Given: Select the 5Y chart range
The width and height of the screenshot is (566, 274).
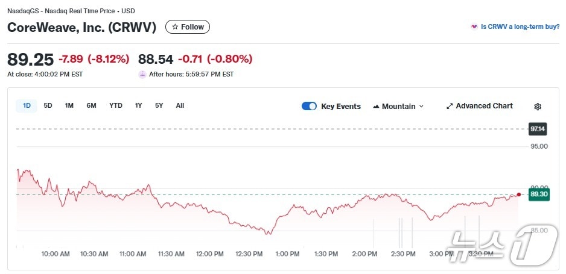Looking at the screenshot, I should pos(159,106).
